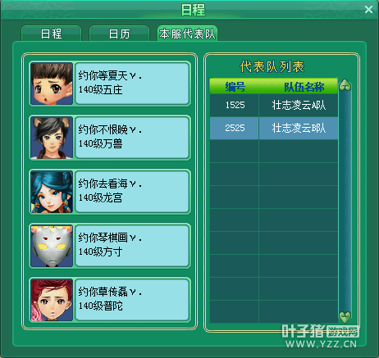Screen dimensions: 379x358
Task: Click cat-eared avatar of 约你不恨晚
Action: (x=52, y=138)
